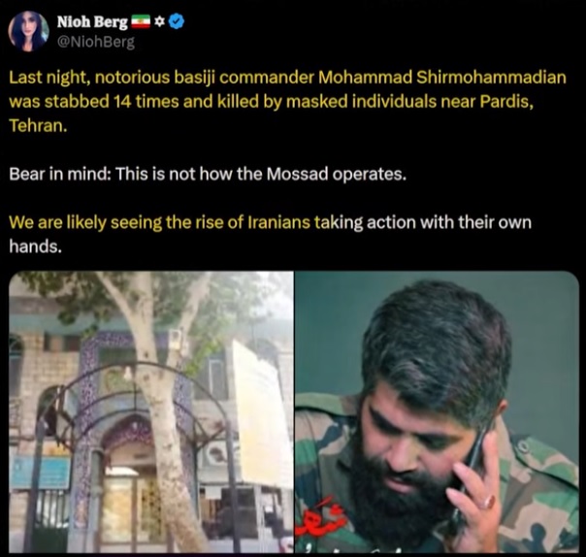Click the Star of David emoji
Viewport: 586px width, 557px height.
coord(159,22)
